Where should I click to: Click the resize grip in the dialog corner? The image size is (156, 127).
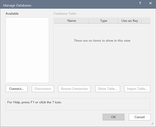click(152, 124)
